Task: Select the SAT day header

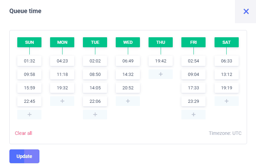Action: pyautogui.click(x=227, y=42)
